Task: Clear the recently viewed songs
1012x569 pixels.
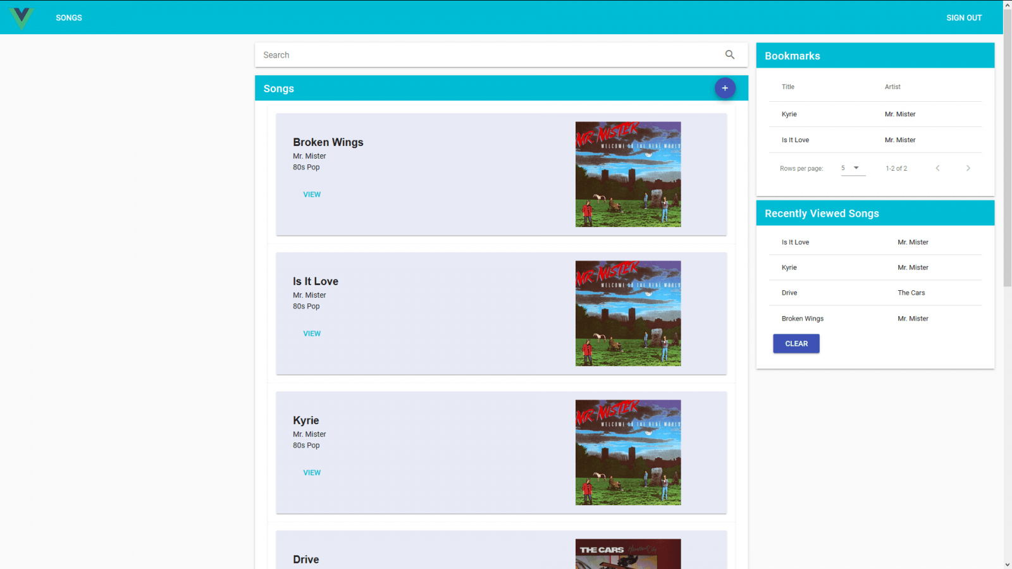Action: click(x=796, y=344)
